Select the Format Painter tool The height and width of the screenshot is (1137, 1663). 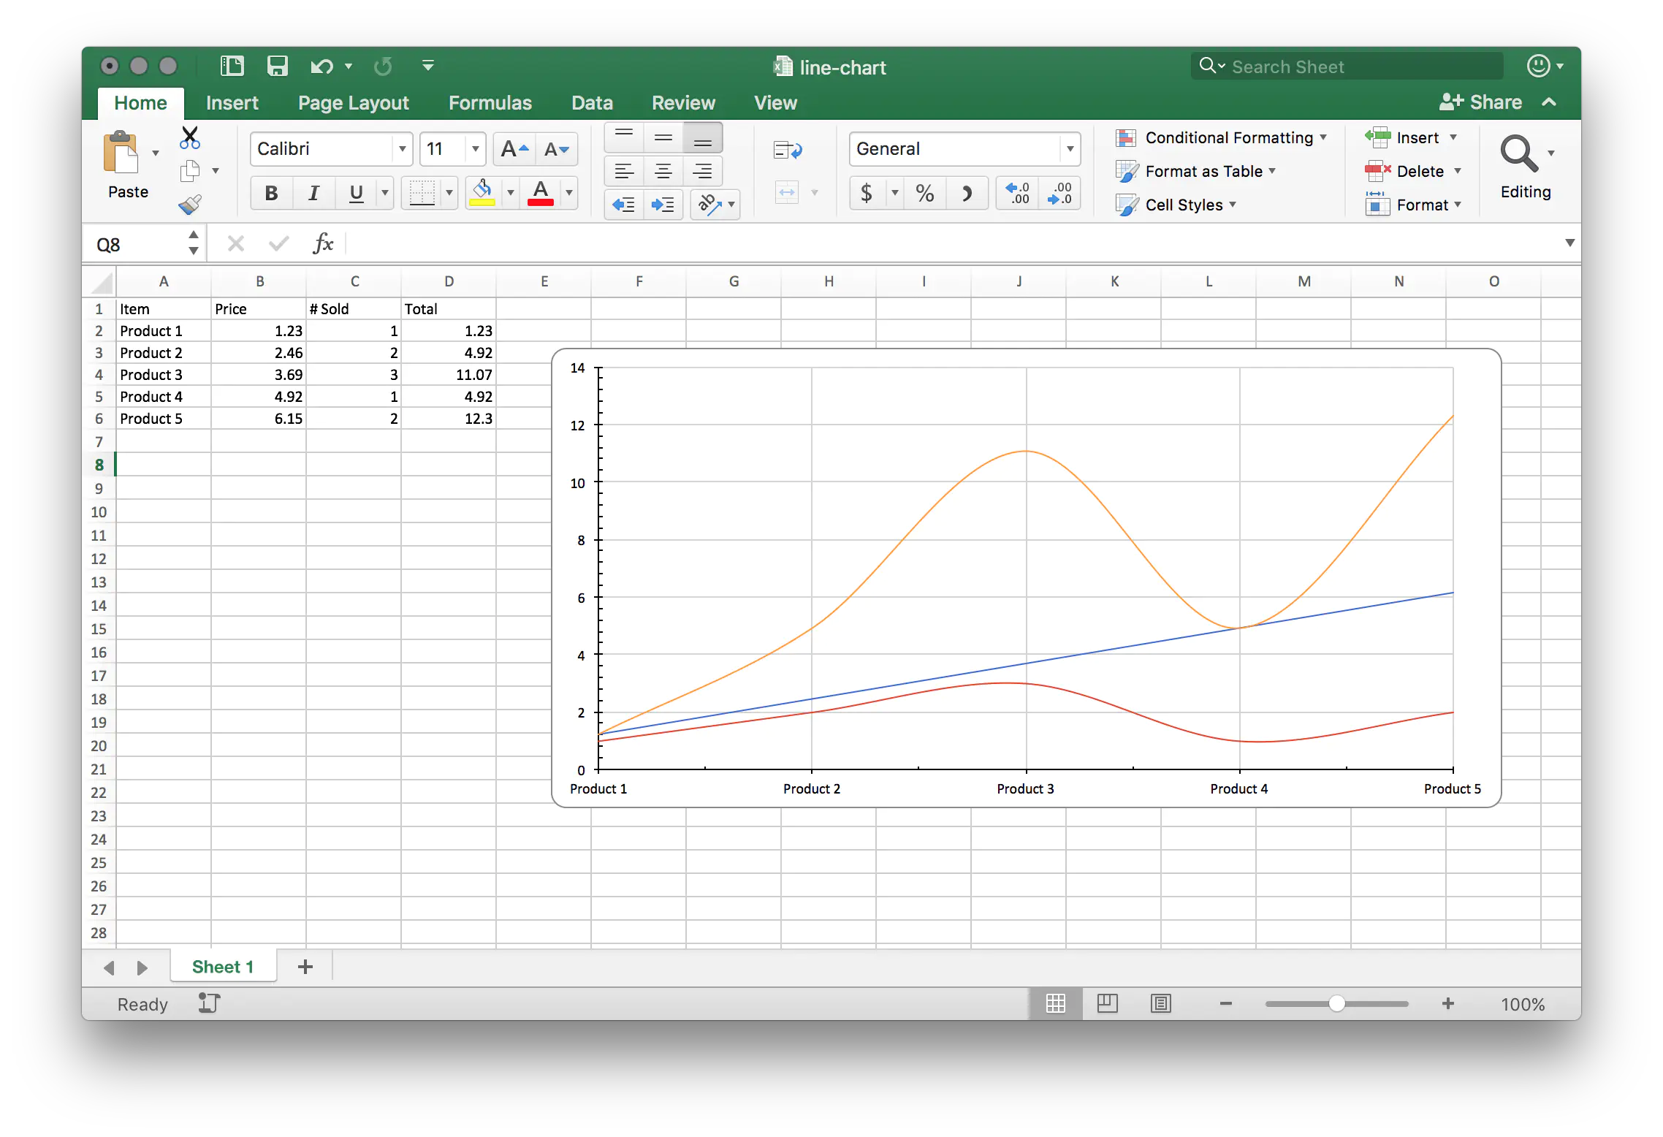pos(190,205)
